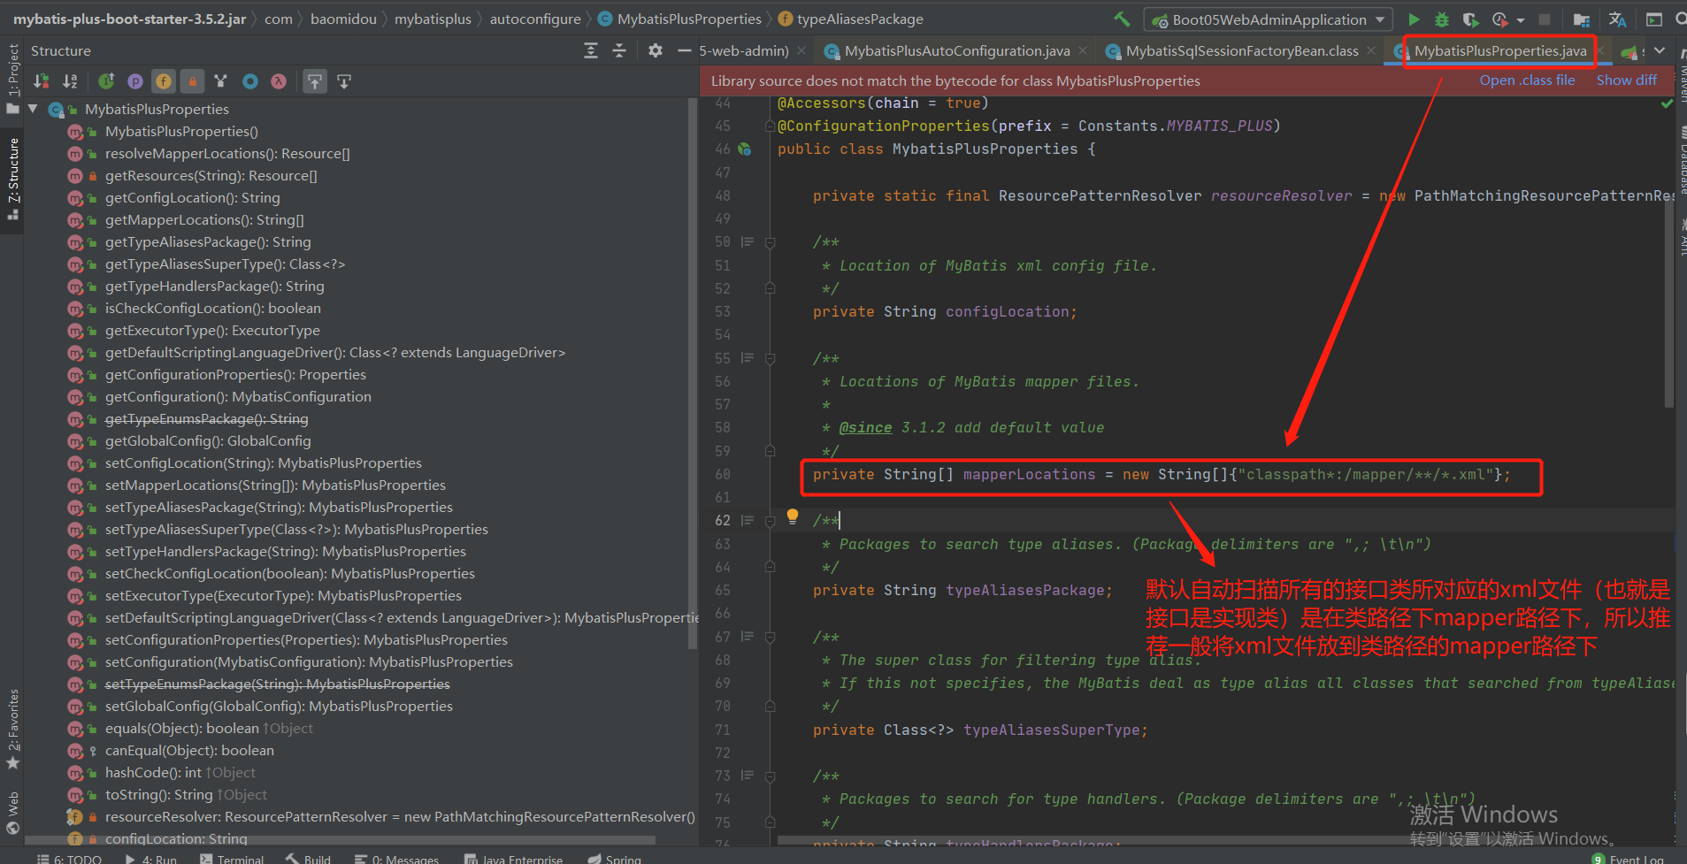The image size is (1687, 864).
Task: Expand all nodes in Structure panel
Action: pos(591,51)
